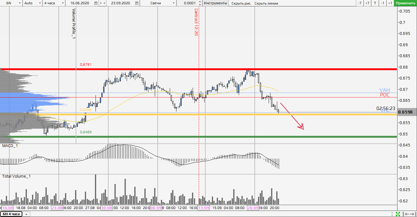The height and width of the screenshot is (217, 417).
Task: Open calendar picker for start date 16.06.2020
Action: [x=96, y=3]
